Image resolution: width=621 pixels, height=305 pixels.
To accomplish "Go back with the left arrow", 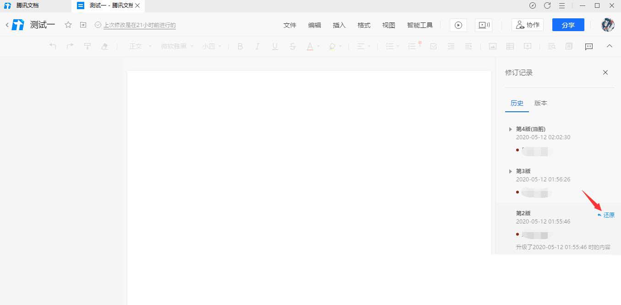I will (7, 25).
